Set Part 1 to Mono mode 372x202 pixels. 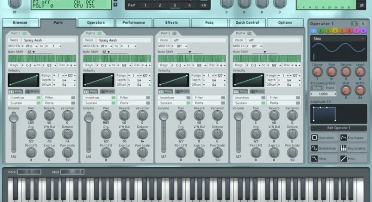(x=32, y=91)
